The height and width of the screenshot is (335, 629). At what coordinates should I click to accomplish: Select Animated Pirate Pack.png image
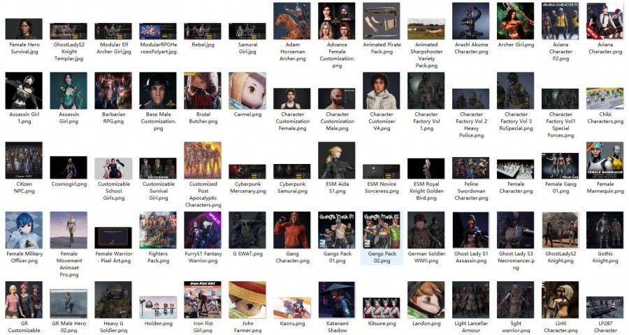382,21
